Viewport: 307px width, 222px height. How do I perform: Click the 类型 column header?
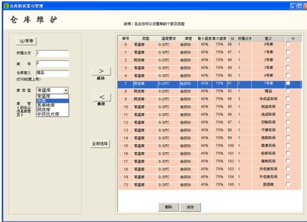pos(146,39)
